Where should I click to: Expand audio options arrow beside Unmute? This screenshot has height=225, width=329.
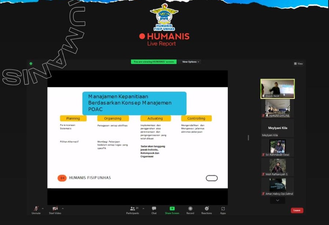(x=43, y=209)
